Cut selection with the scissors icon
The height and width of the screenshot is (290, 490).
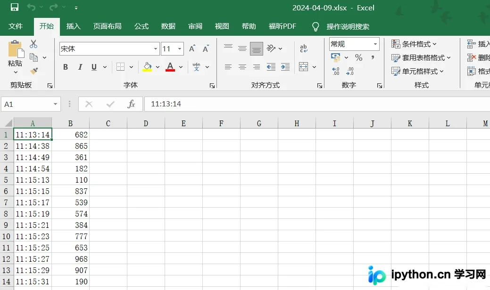pyautogui.click(x=33, y=44)
